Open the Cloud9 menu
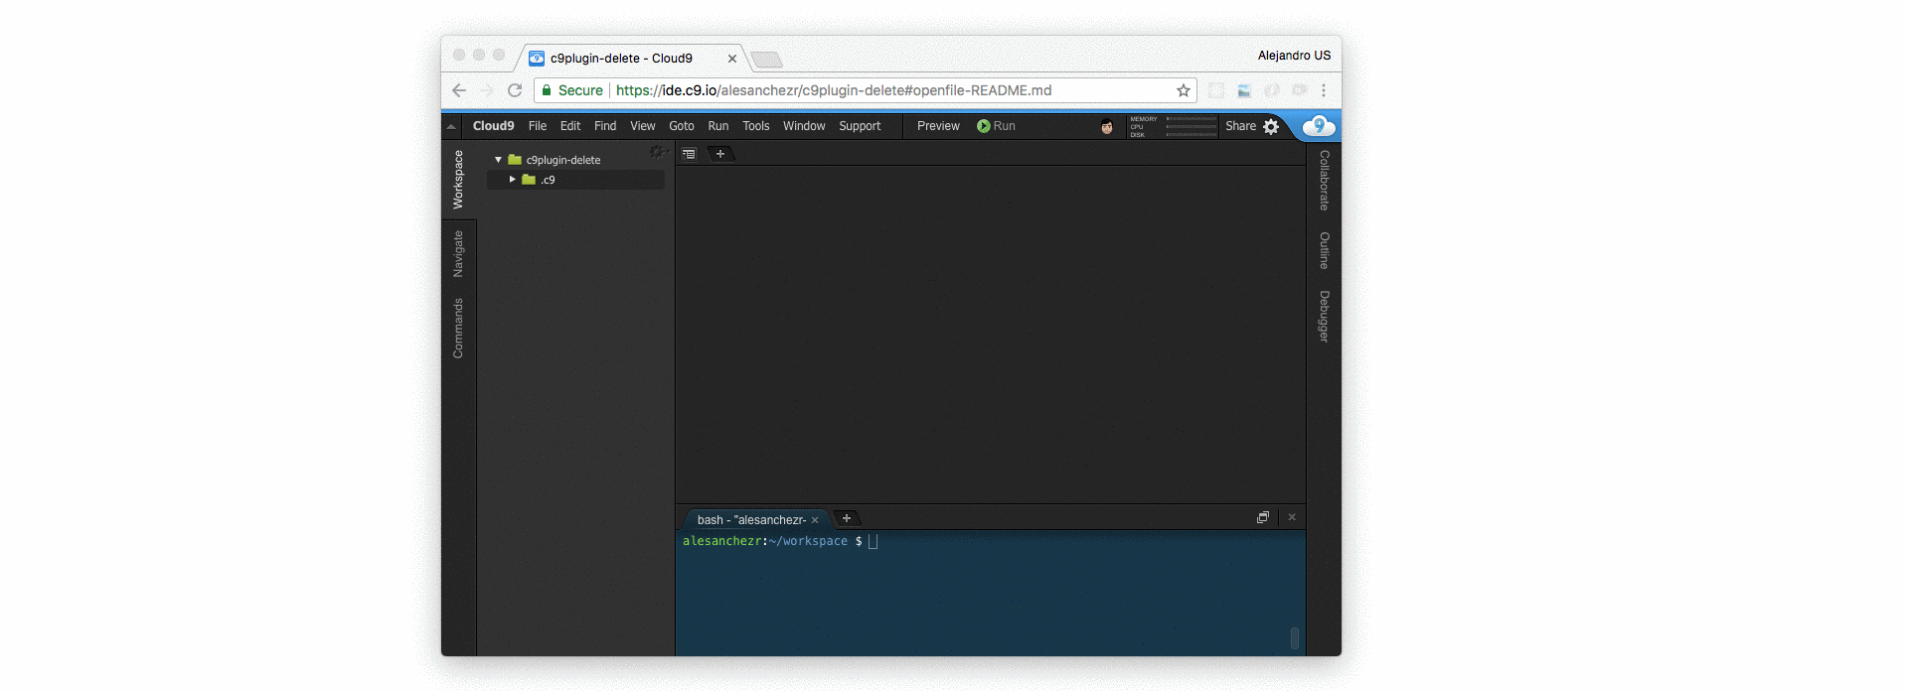Image resolution: width=1906 pixels, height=691 pixels. 494,126
